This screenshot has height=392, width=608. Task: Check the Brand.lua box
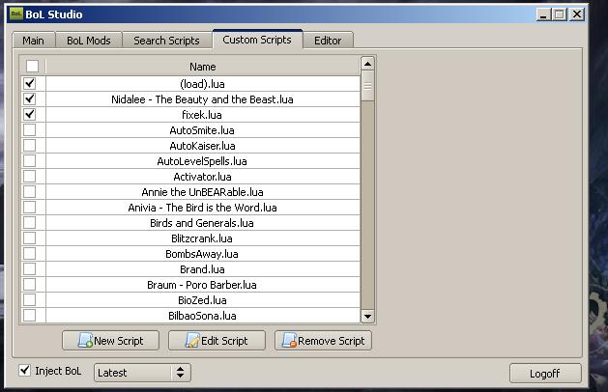point(29,269)
